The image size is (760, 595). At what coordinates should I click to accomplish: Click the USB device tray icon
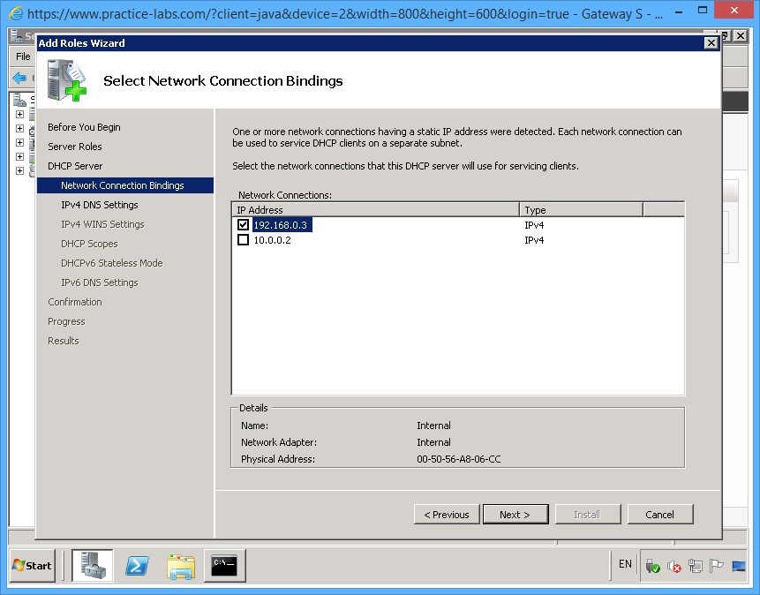coord(651,565)
